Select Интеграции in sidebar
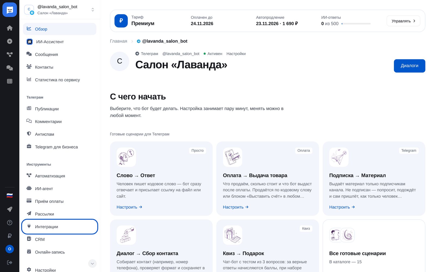Screen dimensions: 435x272 [60, 227]
